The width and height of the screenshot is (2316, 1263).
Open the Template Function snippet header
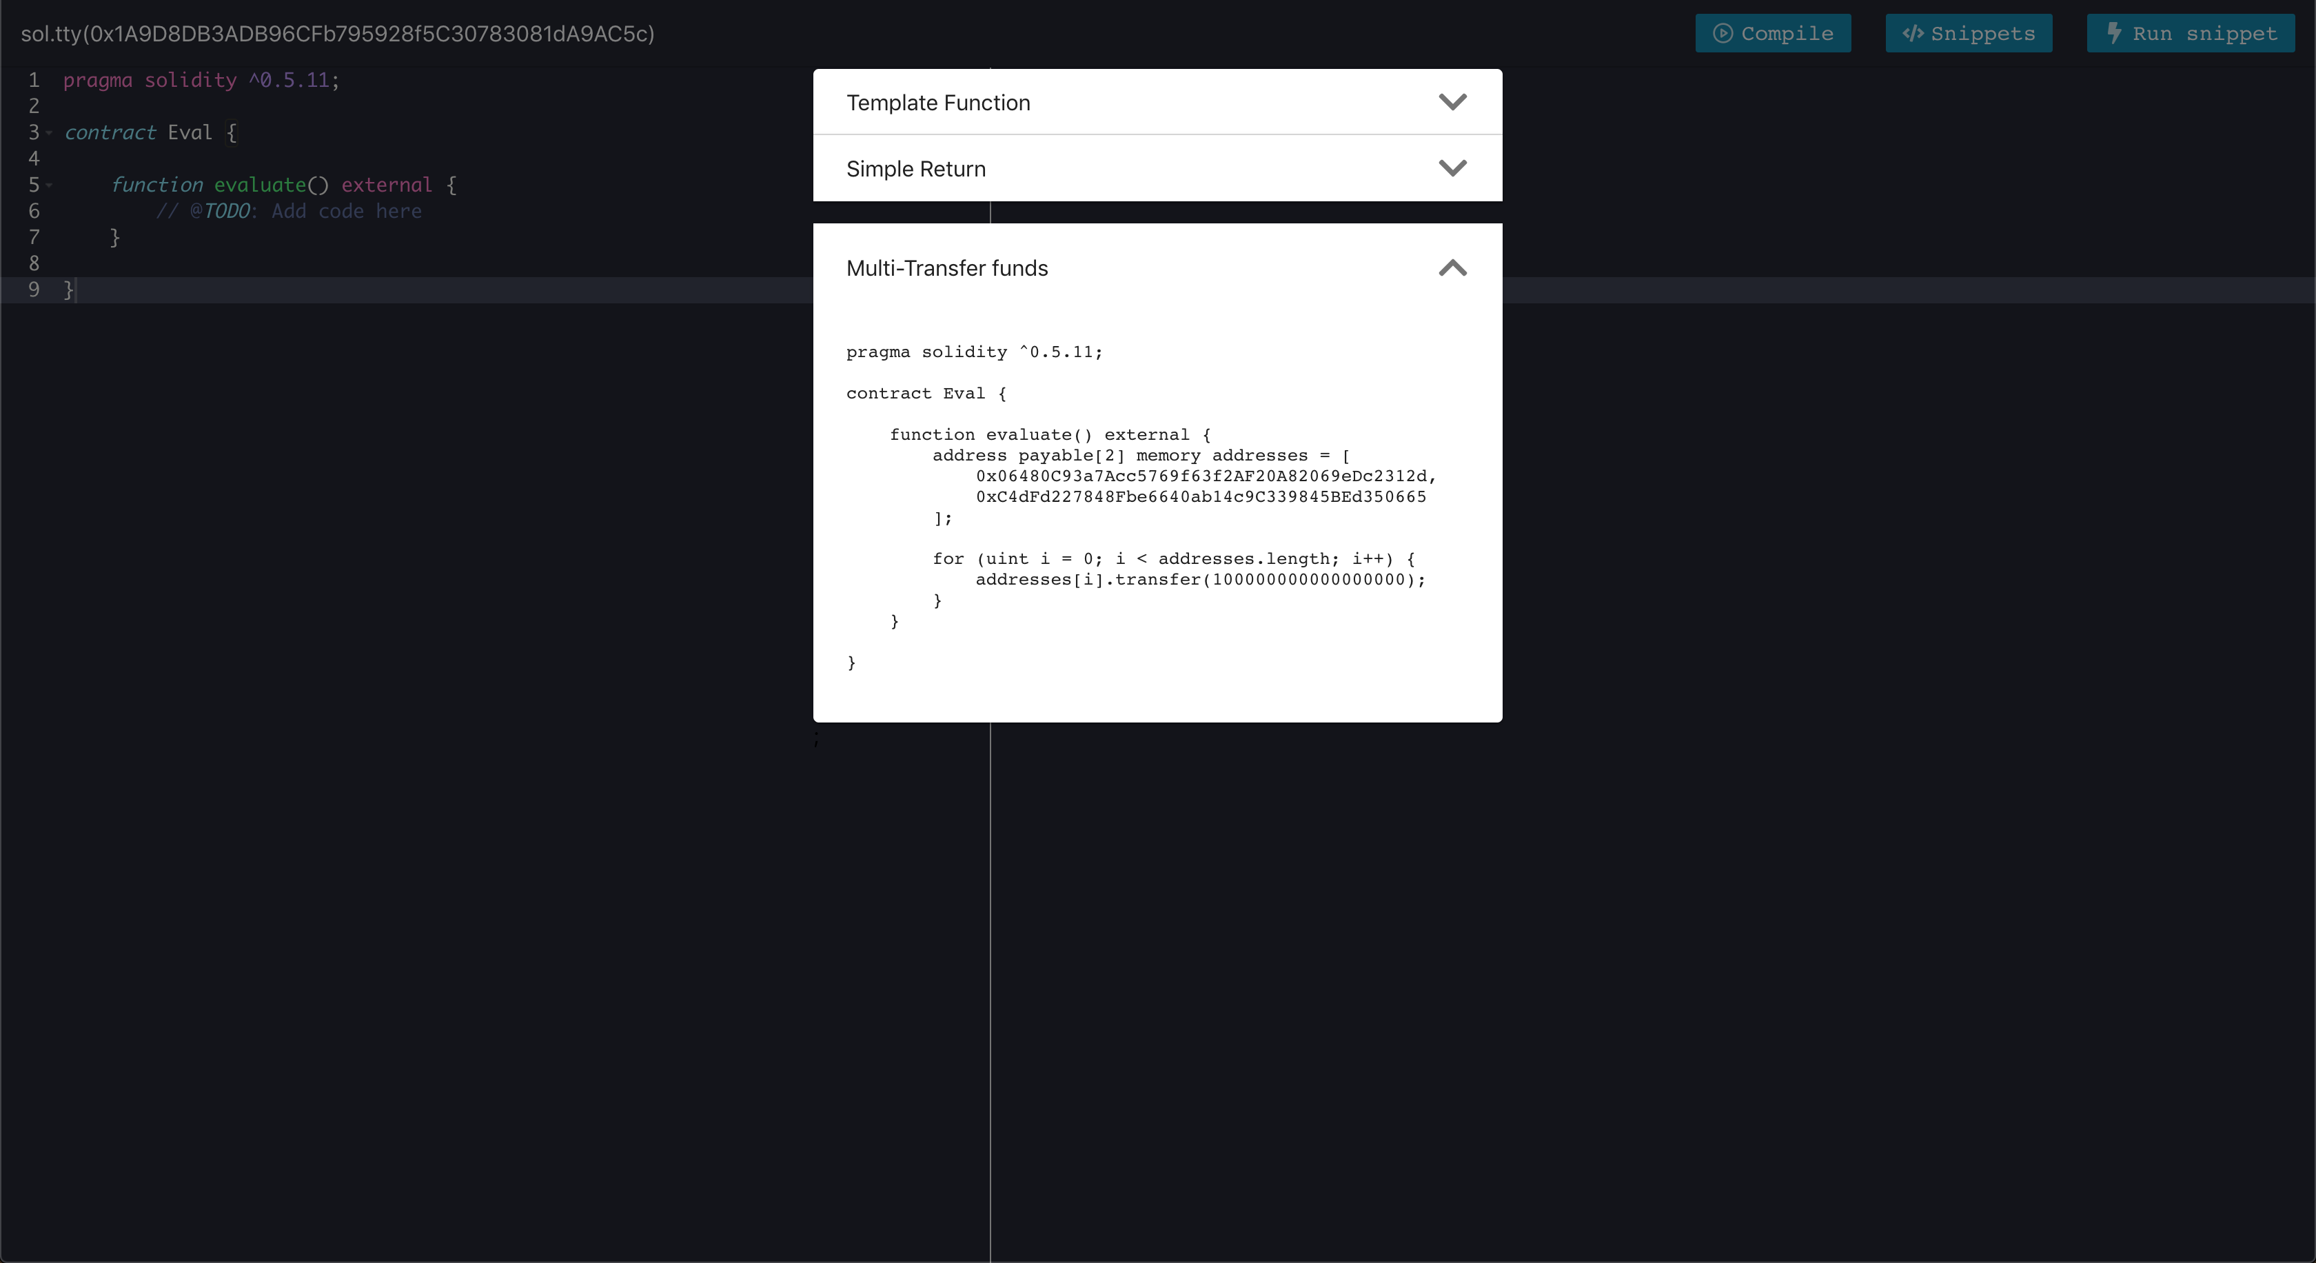pyautogui.click(x=937, y=103)
